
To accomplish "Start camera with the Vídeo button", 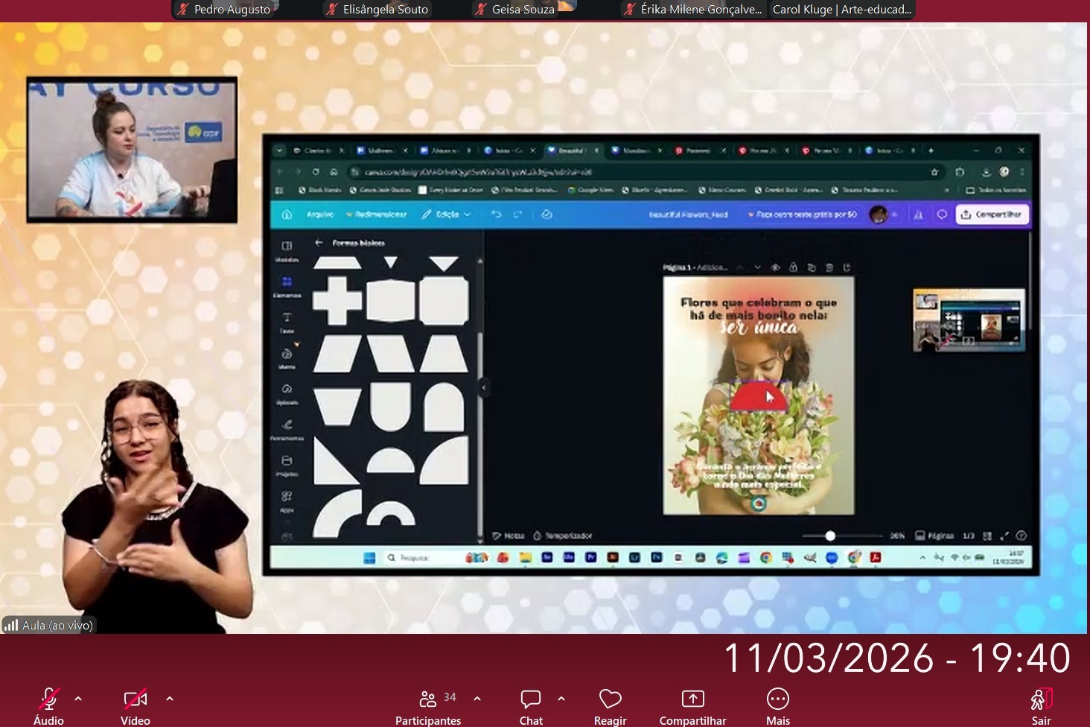I will coord(136,706).
